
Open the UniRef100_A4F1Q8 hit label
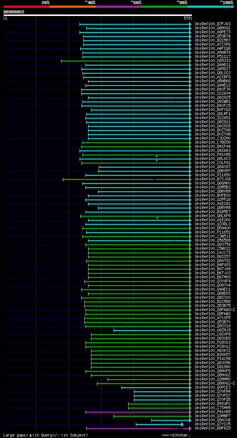point(213,49)
